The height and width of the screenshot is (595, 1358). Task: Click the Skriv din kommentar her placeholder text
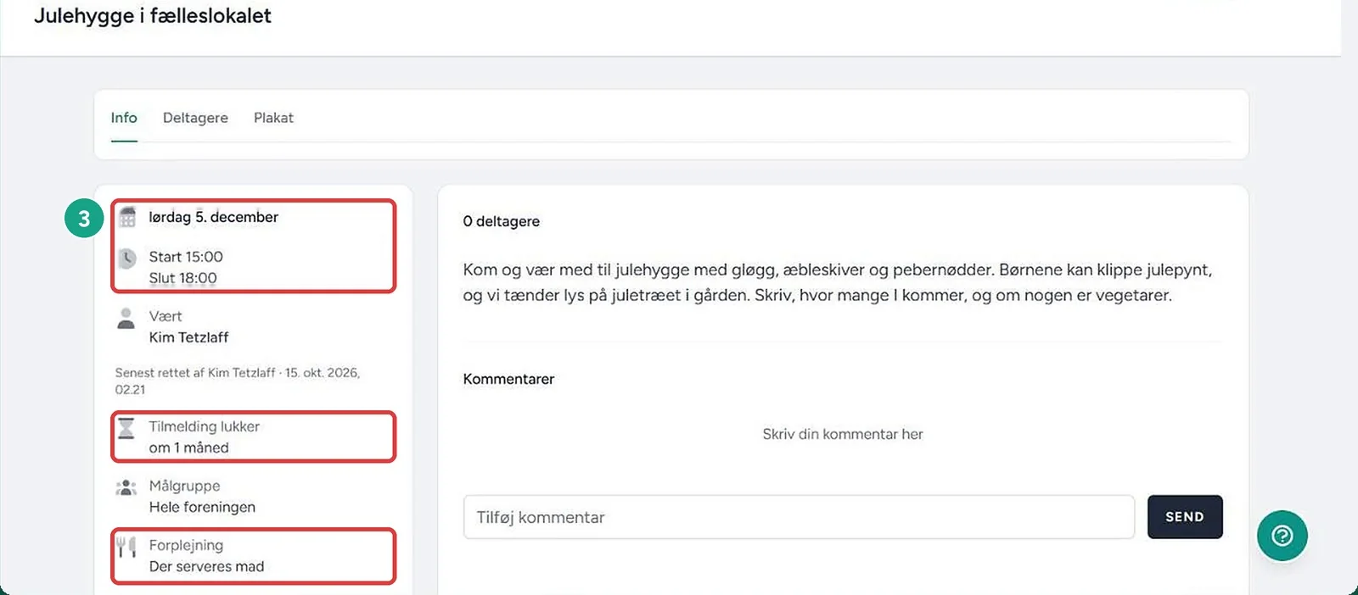click(x=843, y=434)
